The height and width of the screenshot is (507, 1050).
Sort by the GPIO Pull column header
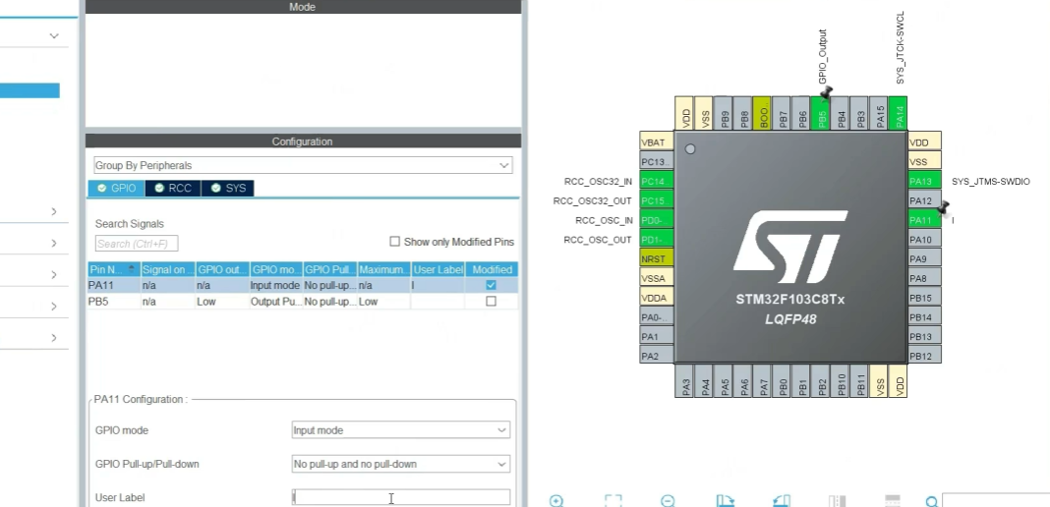pyautogui.click(x=330, y=269)
